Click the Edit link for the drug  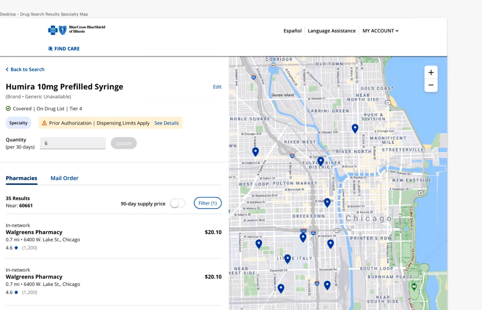(x=217, y=87)
